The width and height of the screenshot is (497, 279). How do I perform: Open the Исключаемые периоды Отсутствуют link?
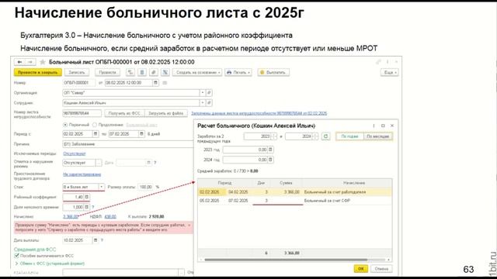pyautogui.click(x=75, y=153)
